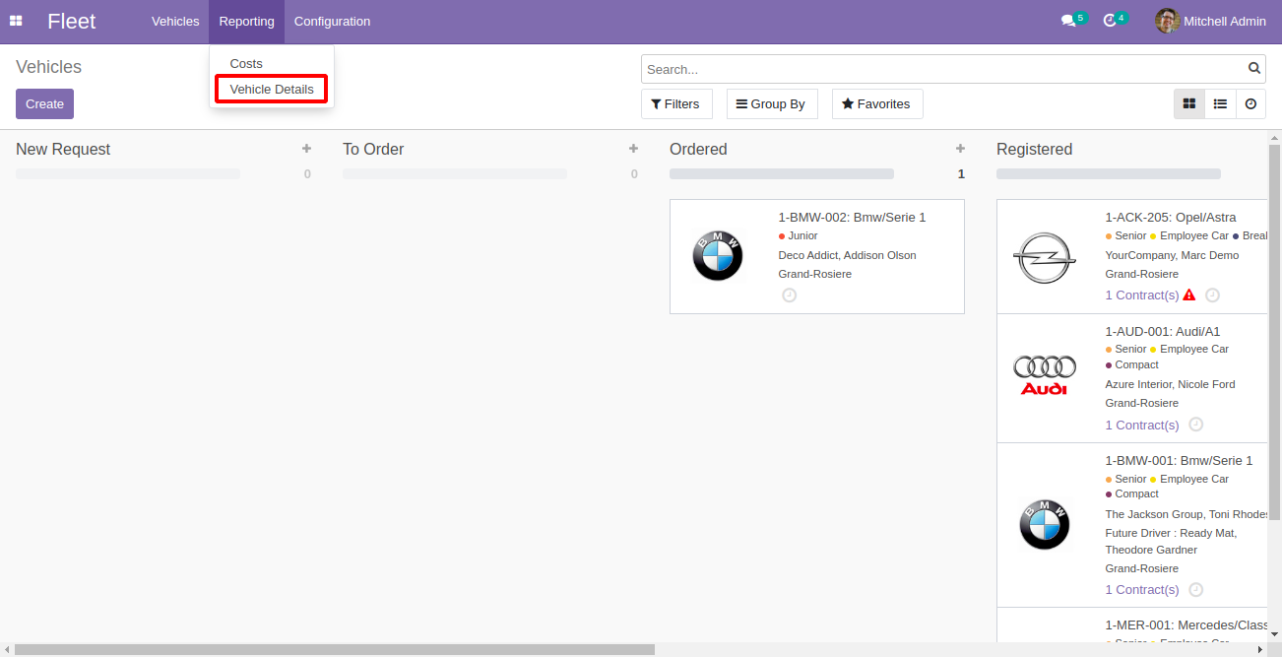This screenshot has width=1282, height=657.
Task: Open the Configuration top menu
Action: 332,21
